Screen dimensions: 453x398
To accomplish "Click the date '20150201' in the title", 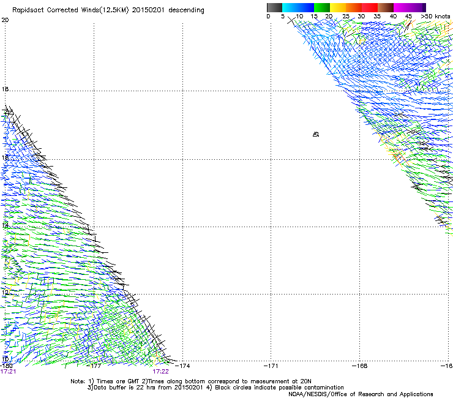I will 148,10.
